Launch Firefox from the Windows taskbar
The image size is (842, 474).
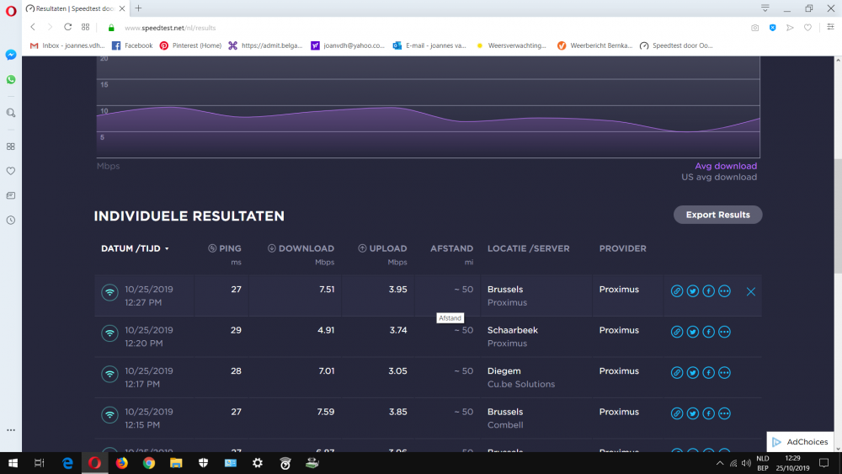[122, 463]
